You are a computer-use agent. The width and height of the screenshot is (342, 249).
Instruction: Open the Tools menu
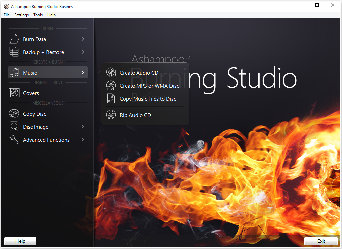click(38, 15)
